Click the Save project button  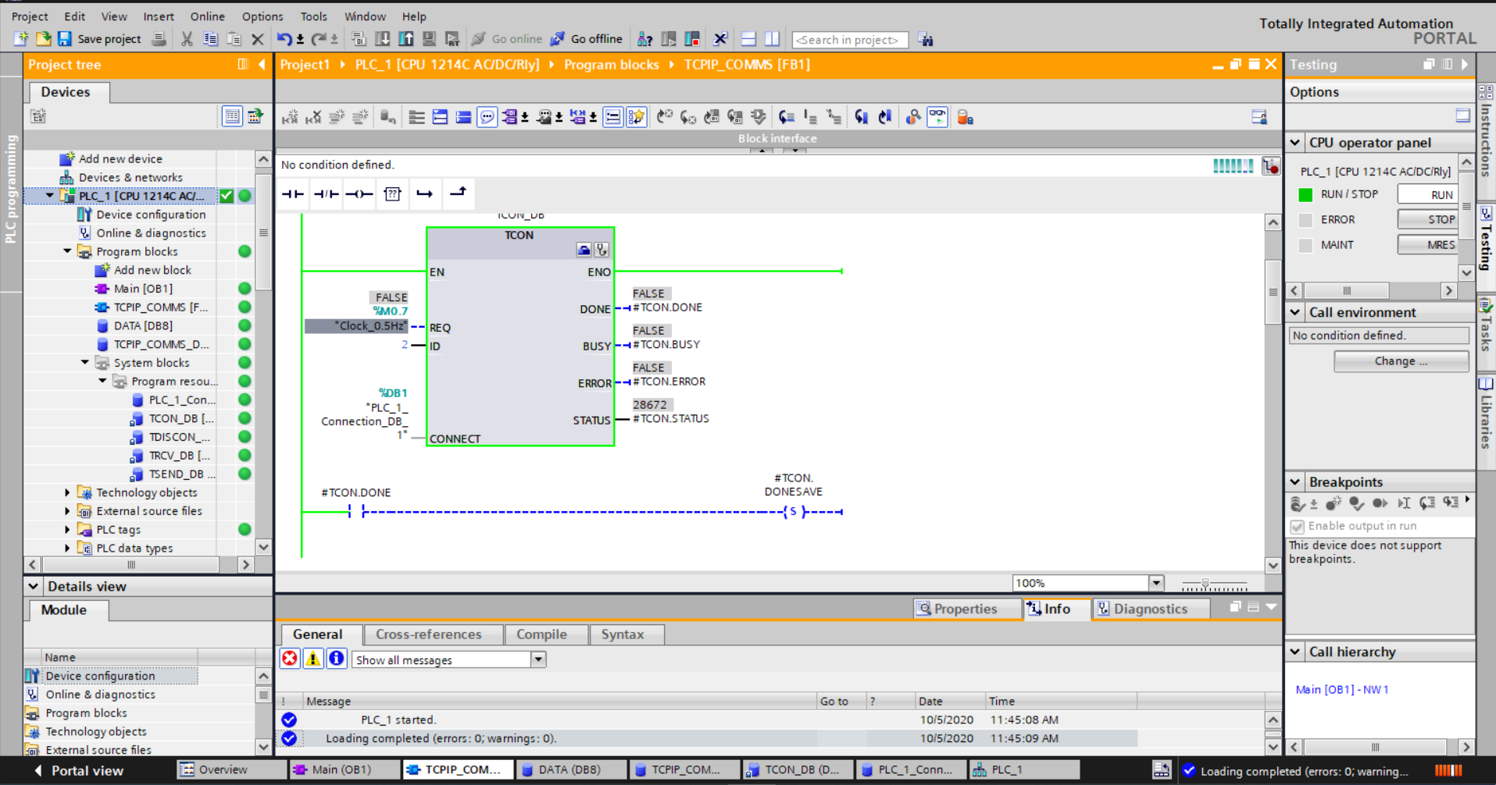click(99, 39)
